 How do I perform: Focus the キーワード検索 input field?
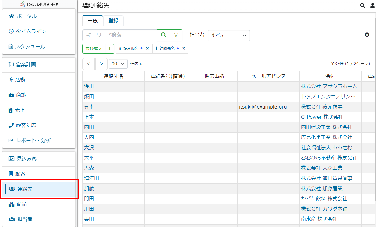tap(120, 35)
